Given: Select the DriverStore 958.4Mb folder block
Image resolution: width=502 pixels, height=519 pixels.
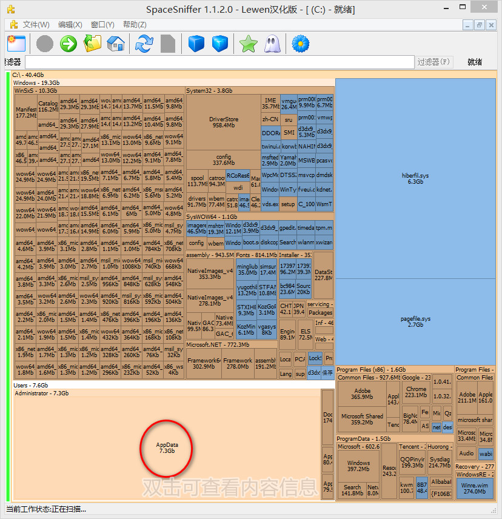Looking at the screenshot, I should tap(223, 122).
